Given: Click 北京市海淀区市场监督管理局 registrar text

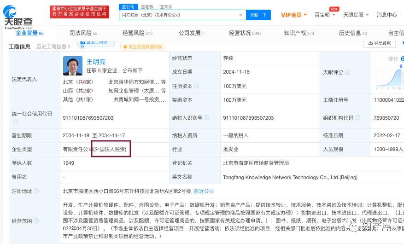Looking at the screenshot, I should (256, 163).
